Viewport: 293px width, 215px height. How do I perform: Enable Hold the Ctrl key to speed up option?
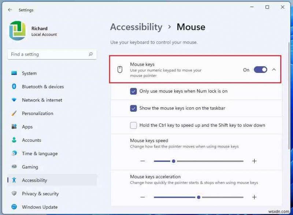pyautogui.click(x=134, y=125)
